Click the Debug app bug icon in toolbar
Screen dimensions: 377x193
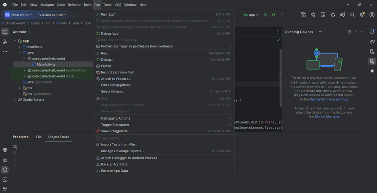(274, 15)
